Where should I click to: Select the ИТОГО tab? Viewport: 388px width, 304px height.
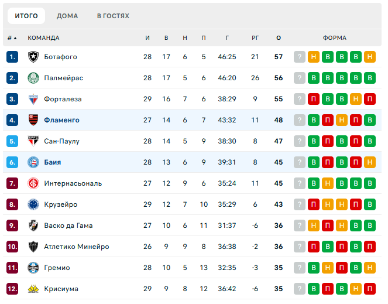(26, 16)
